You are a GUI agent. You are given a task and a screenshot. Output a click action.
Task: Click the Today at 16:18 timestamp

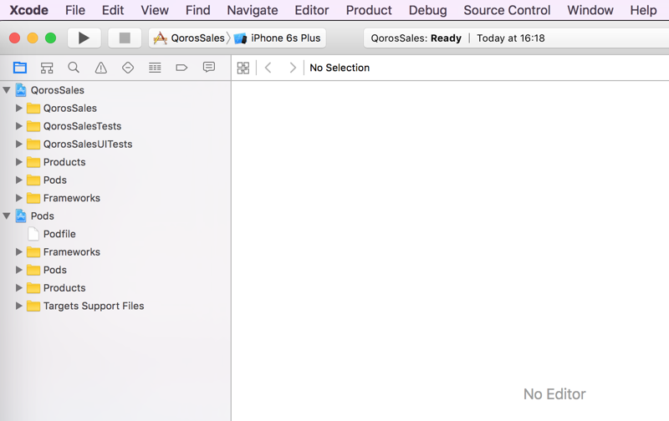[511, 38]
